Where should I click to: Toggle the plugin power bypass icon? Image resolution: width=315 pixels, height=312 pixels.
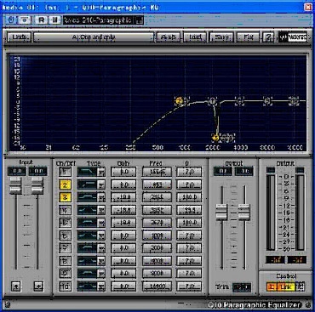tap(11, 20)
